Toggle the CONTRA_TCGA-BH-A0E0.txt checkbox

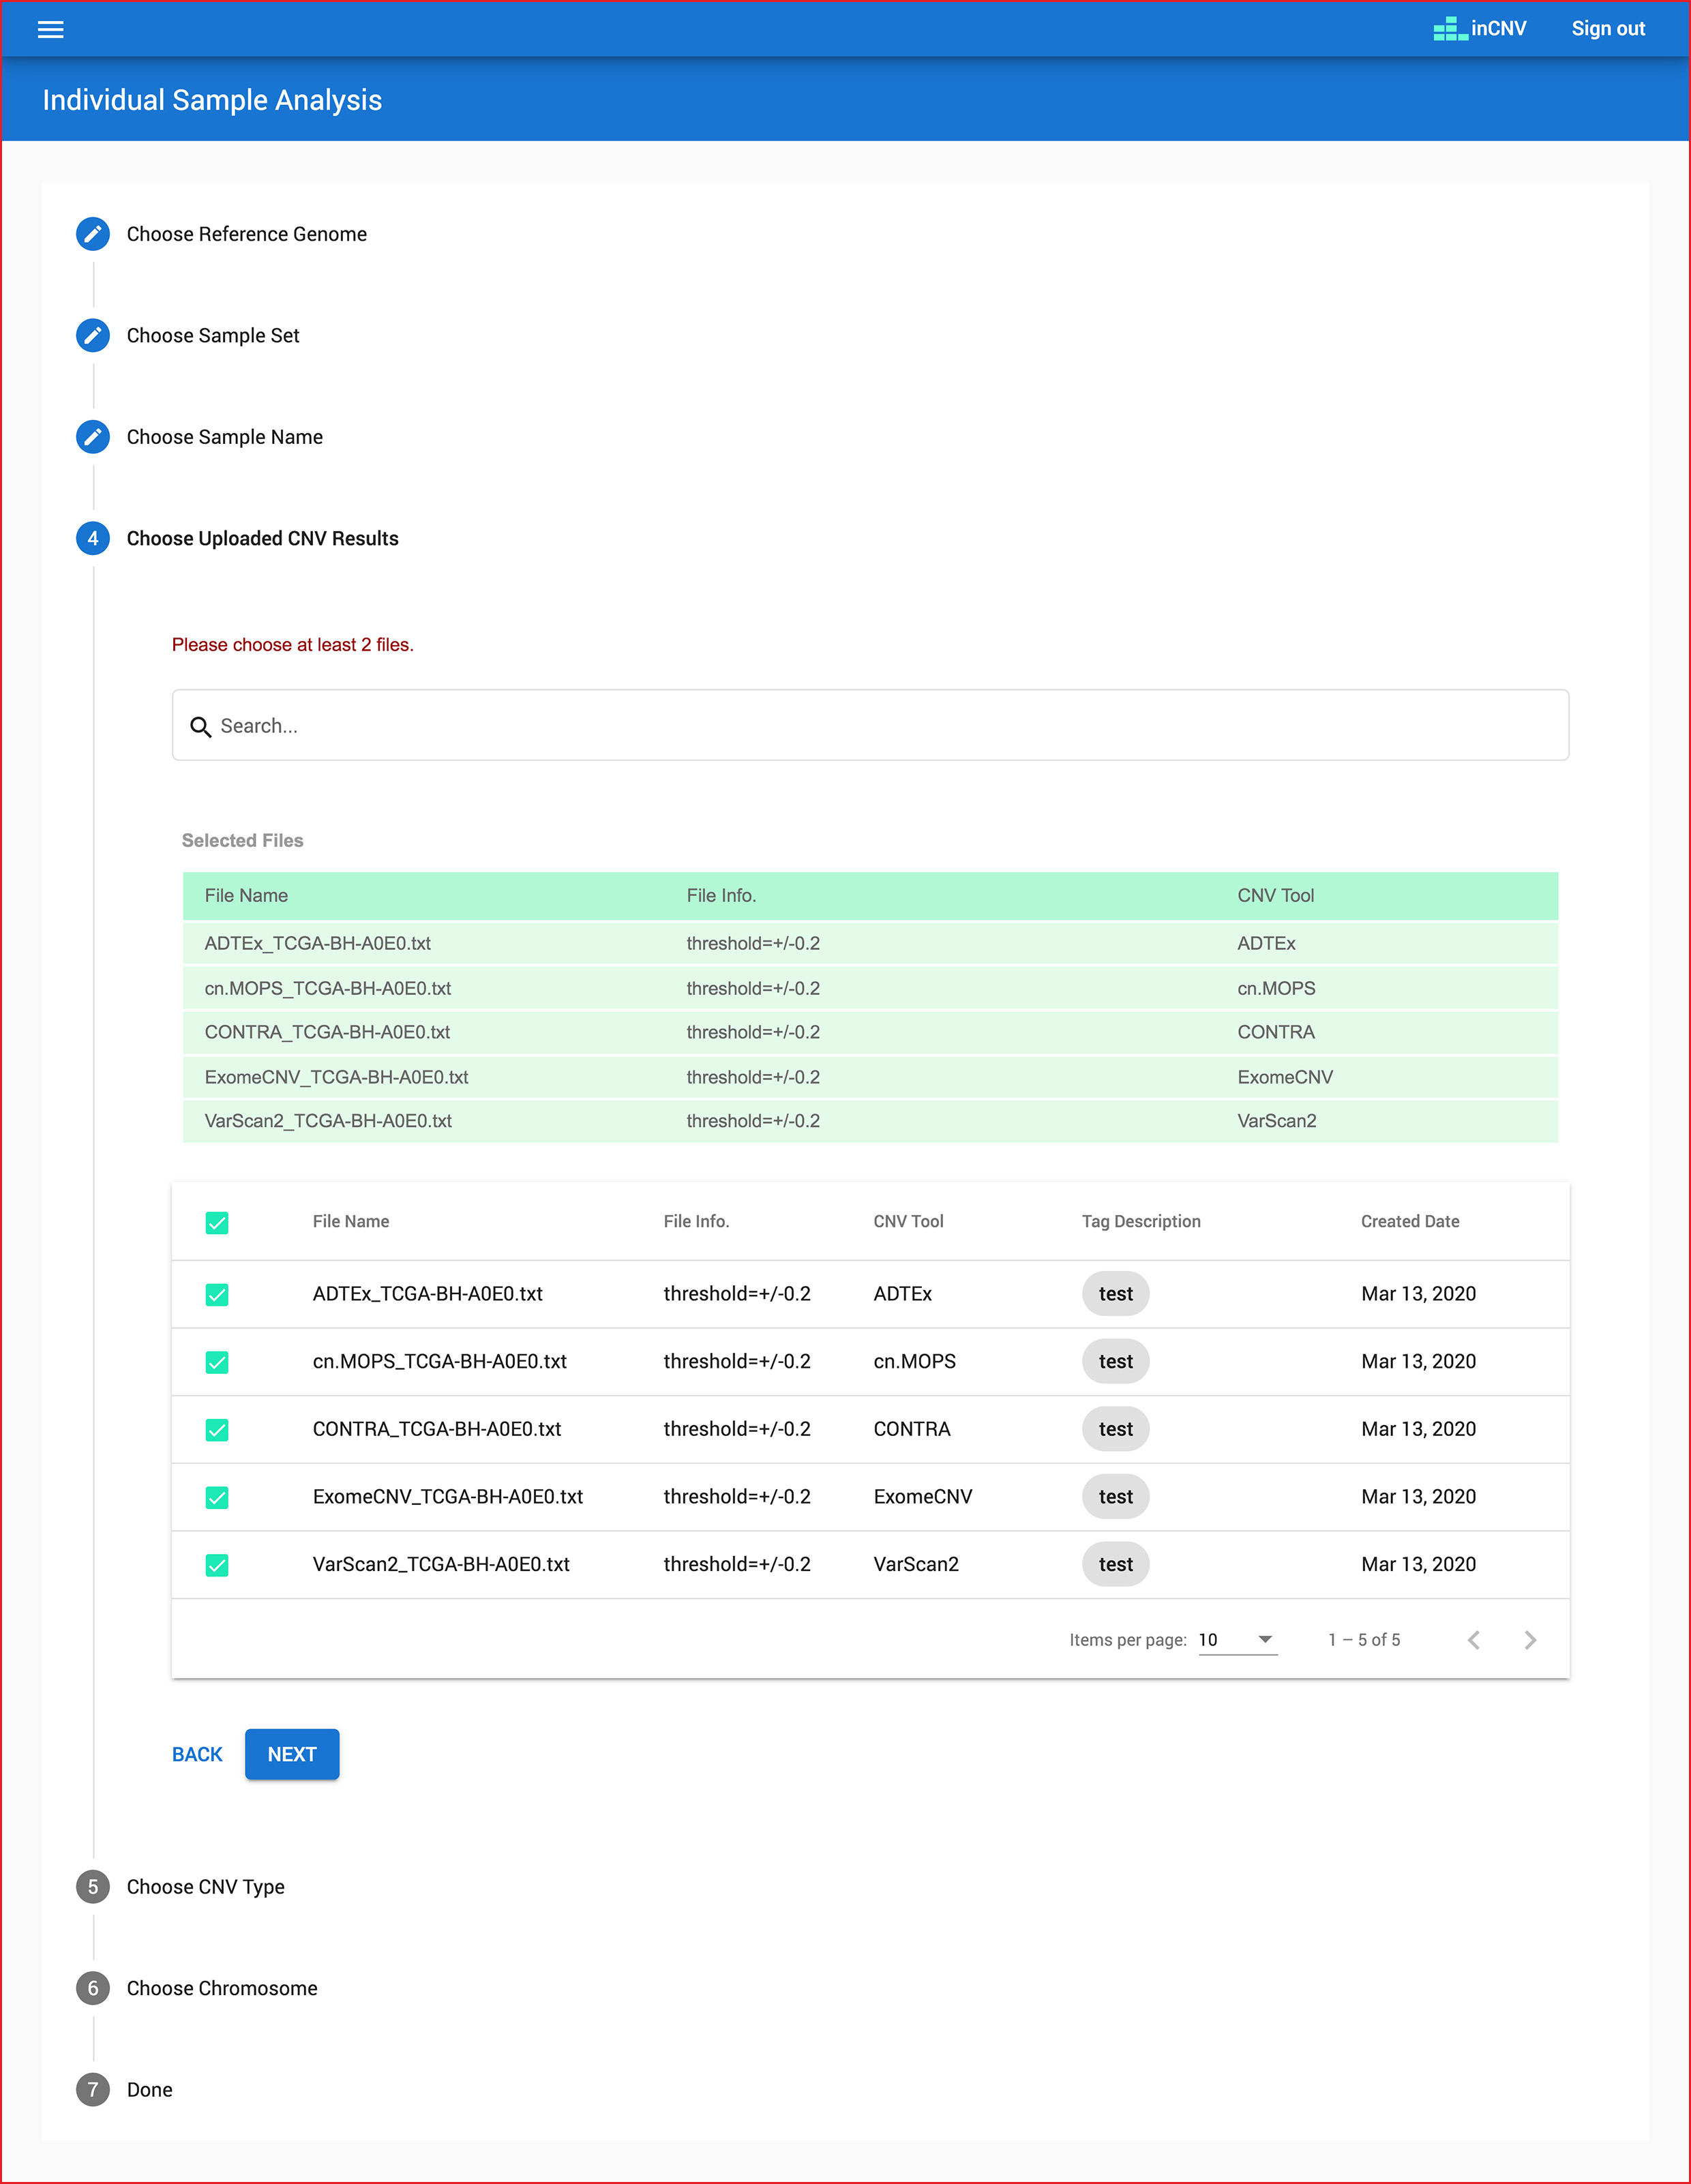point(217,1430)
